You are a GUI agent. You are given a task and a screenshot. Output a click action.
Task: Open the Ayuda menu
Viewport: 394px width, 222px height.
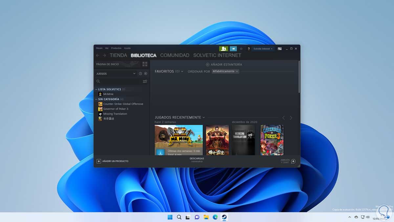[x=127, y=48]
